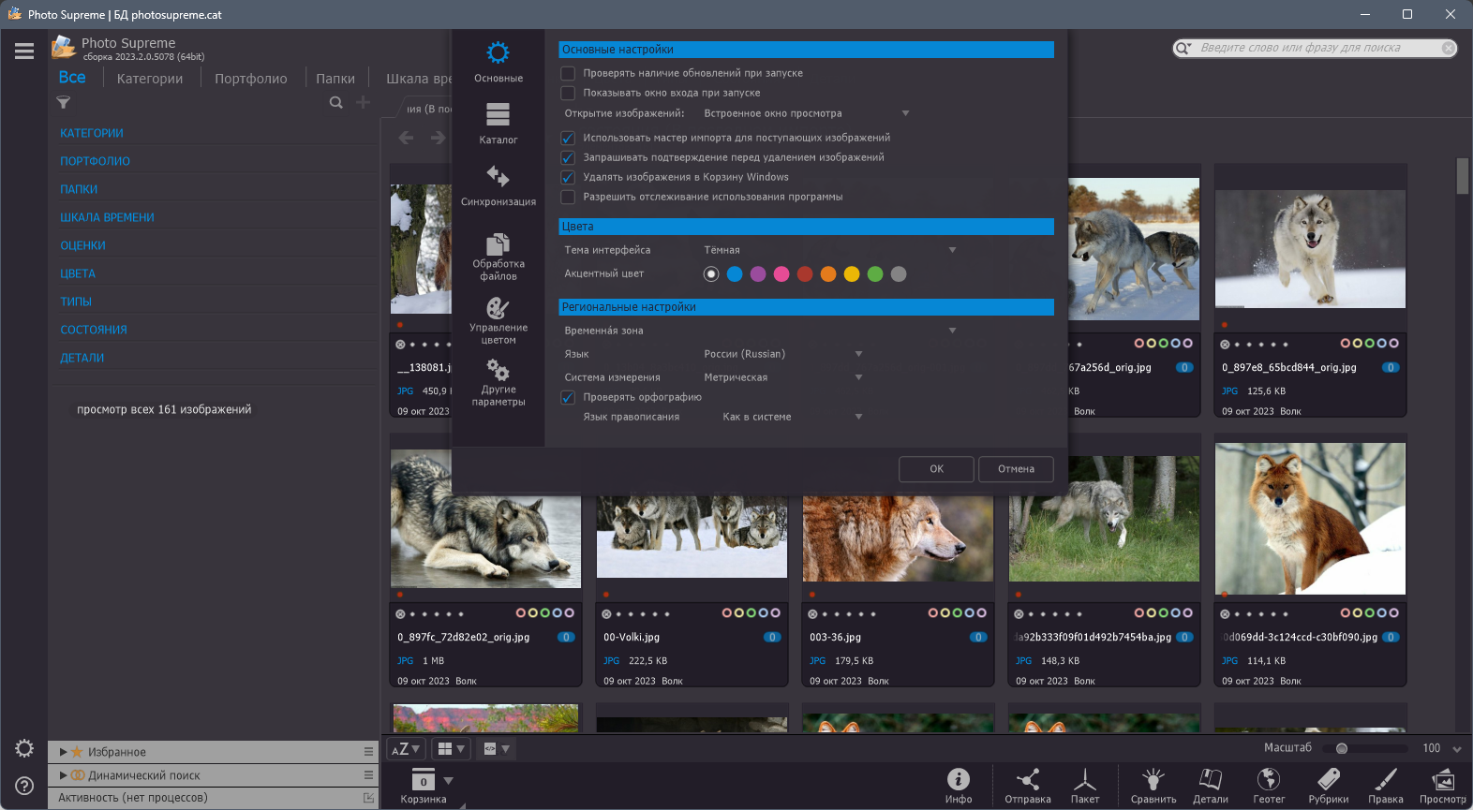The height and width of the screenshot is (810, 1473).
Task: Switch to the Категории tab
Action: pos(150,79)
